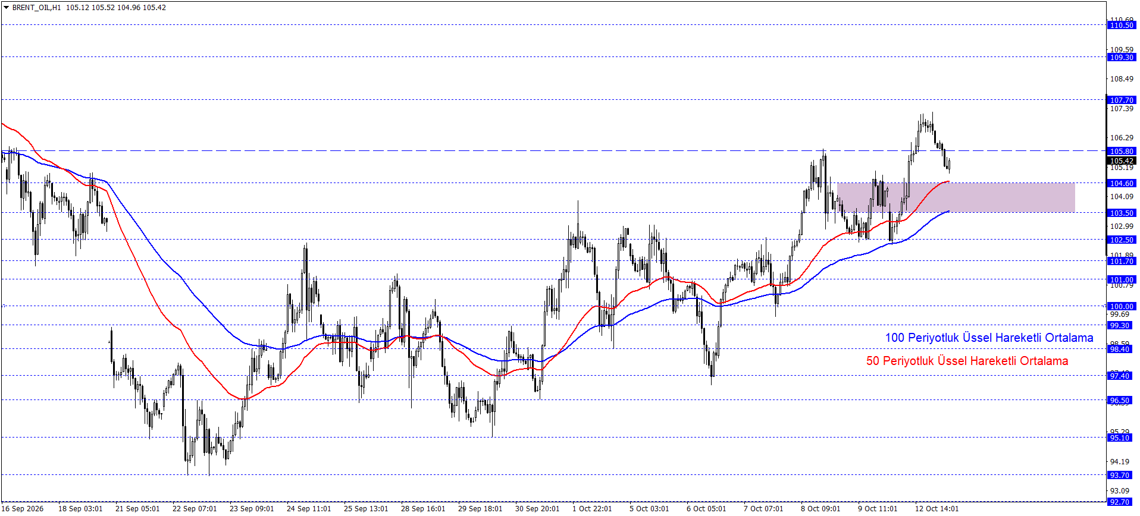
Task: Click the 104.60 price level label
Action: (1122, 183)
